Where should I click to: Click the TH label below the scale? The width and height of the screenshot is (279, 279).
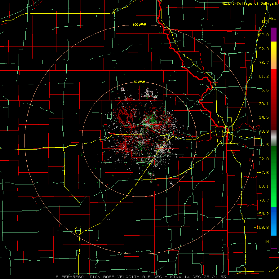tap(266, 241)
